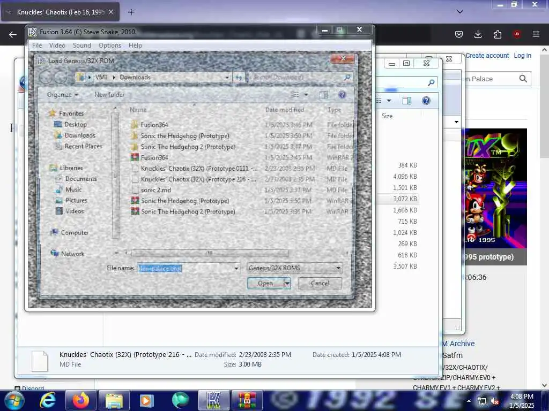Click the File name input field
The image size is (549, 411).
point(185,269)
